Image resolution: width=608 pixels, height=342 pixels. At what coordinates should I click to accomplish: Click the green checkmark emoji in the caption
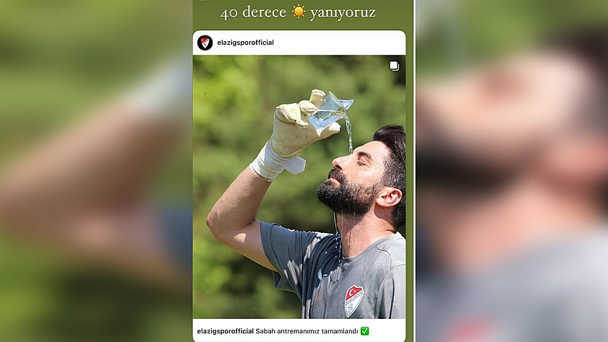(x=364, y=330)
